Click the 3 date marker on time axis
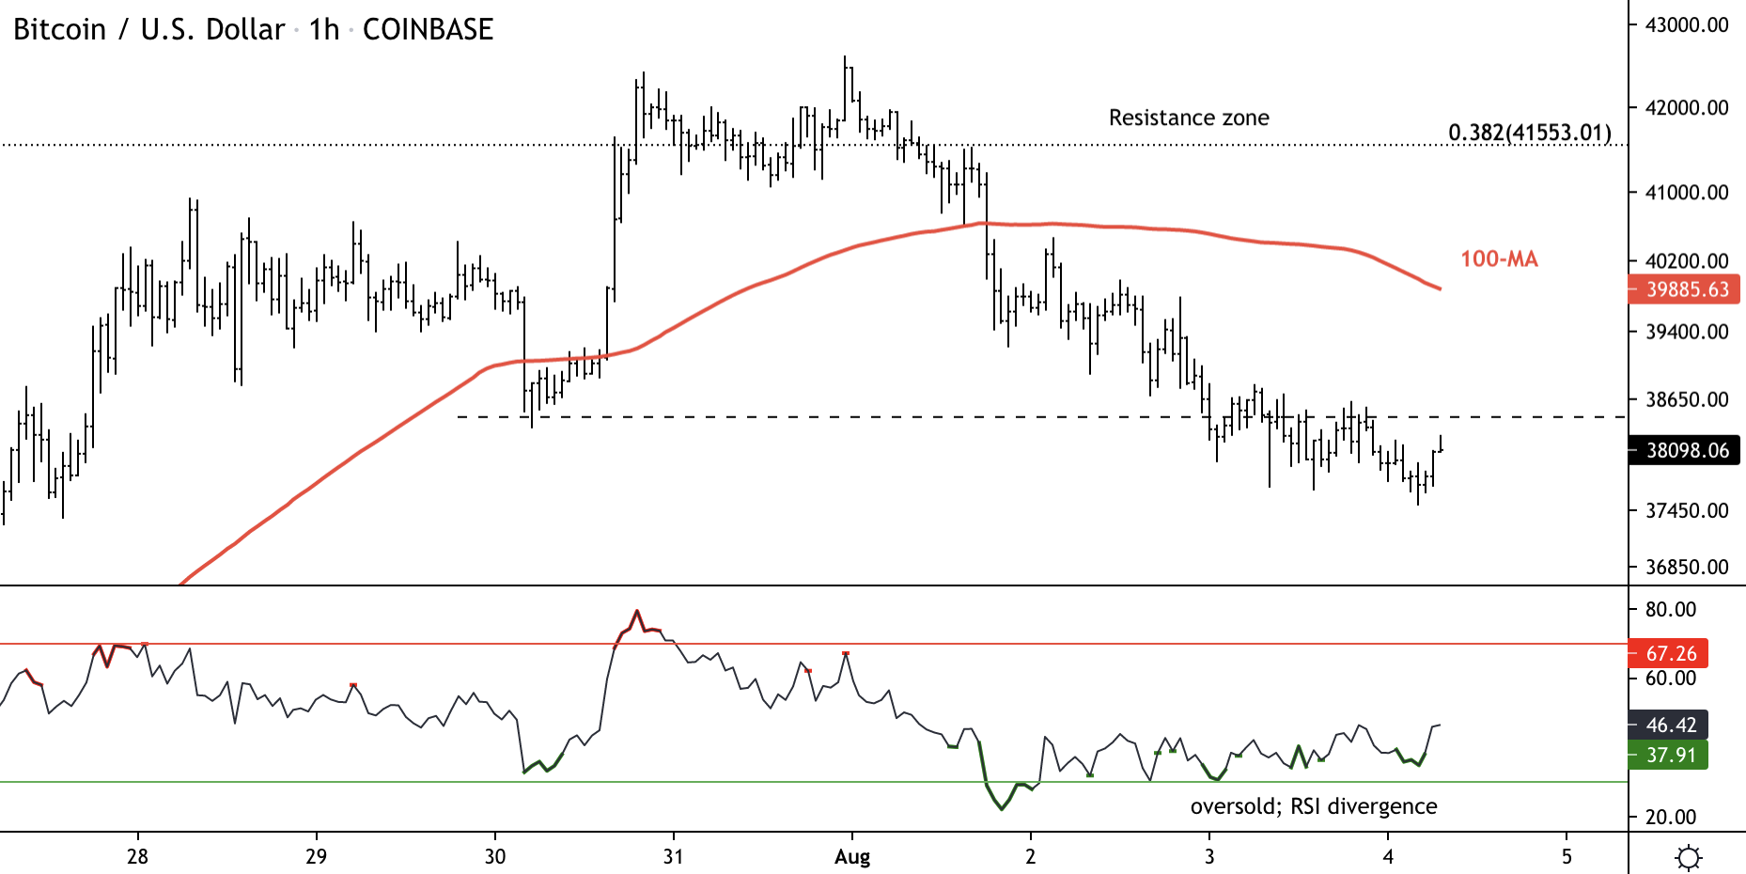1746x874 pixels. pos(1209,856)
